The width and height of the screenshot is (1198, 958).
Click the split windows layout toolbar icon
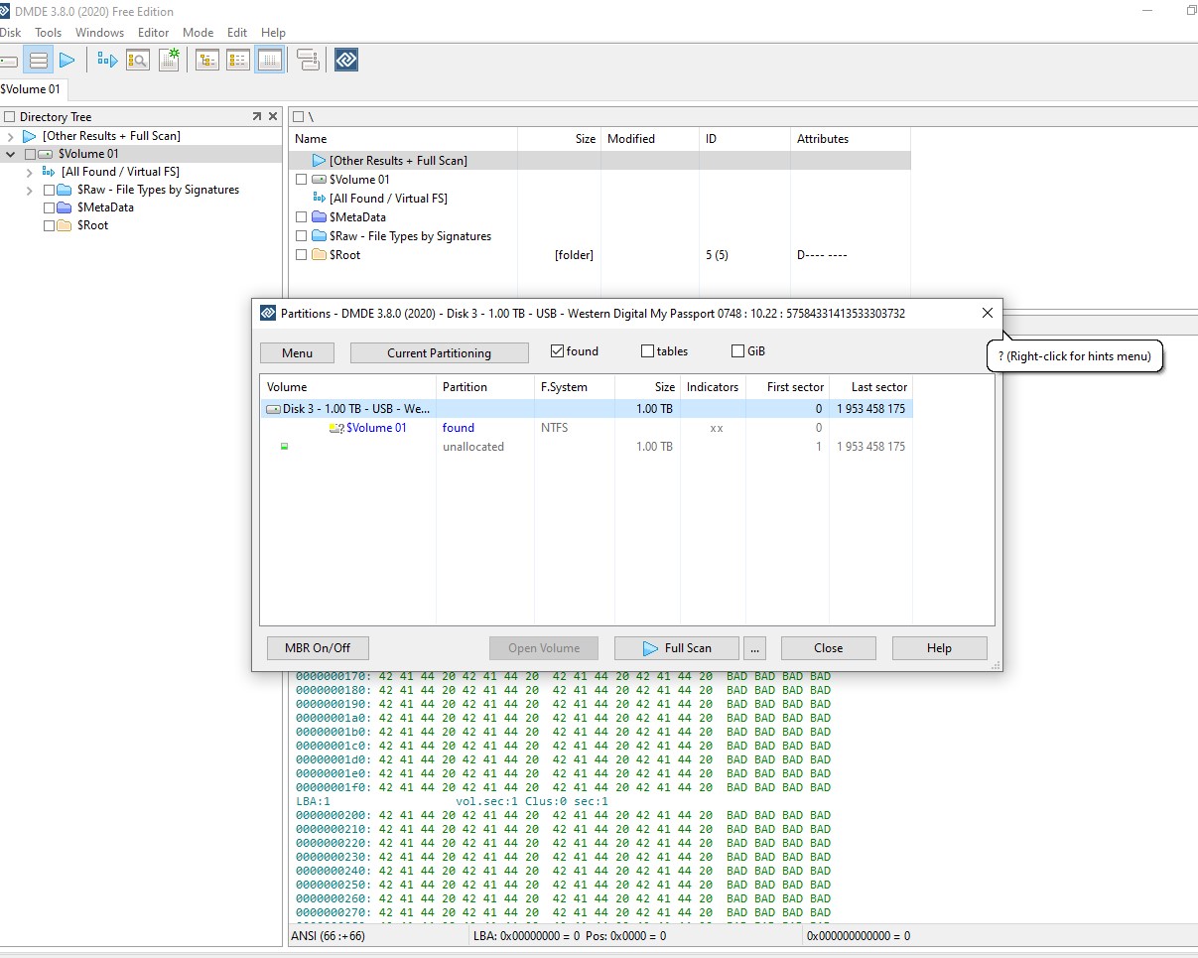tap(308, 61)
